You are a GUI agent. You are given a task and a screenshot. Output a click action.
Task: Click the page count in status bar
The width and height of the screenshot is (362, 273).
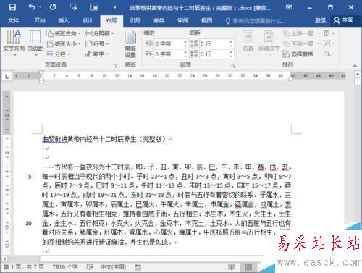pos(24,267)
